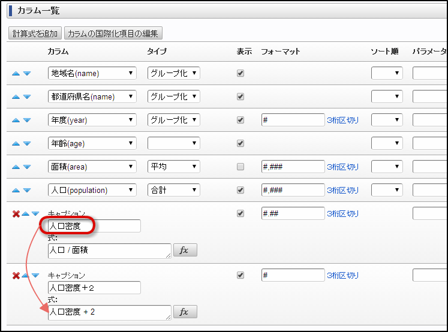
Task: Open the 面積(area) column dropdown
Action: click(92, 167)
